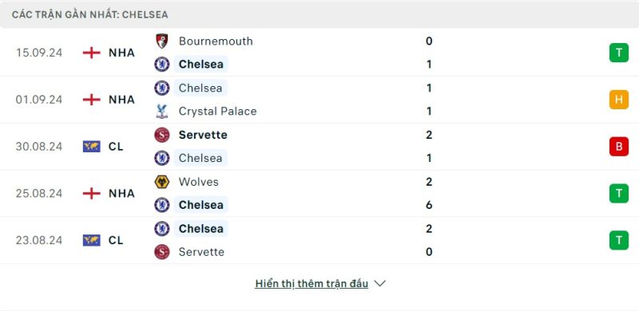Click the Crystal Palace eagle crest
This screenshot has width=639, height=311.
point(162,111)
